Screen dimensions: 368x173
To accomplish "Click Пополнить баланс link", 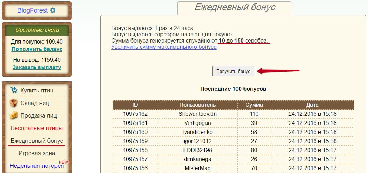I will 37,49.
